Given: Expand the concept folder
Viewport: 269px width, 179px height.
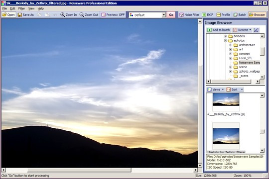Looking at the screenshot, I should point(231,54).
